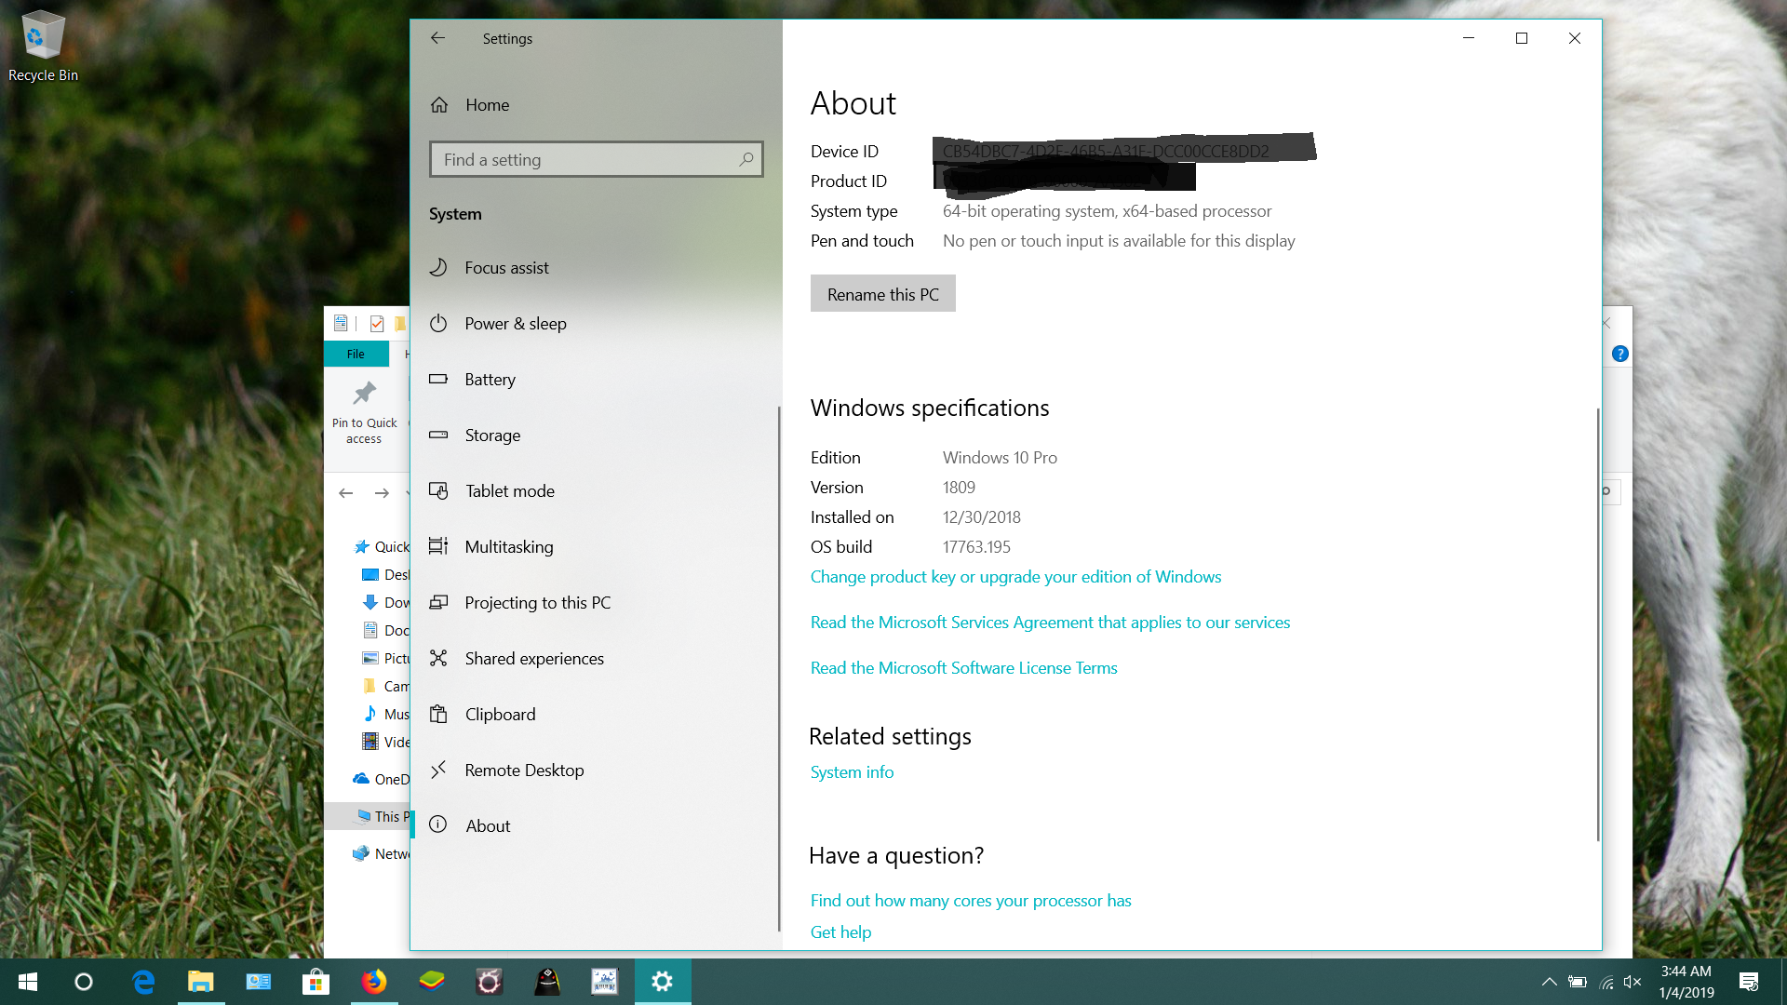Open the File tab in File Explorer

[356, 355]
